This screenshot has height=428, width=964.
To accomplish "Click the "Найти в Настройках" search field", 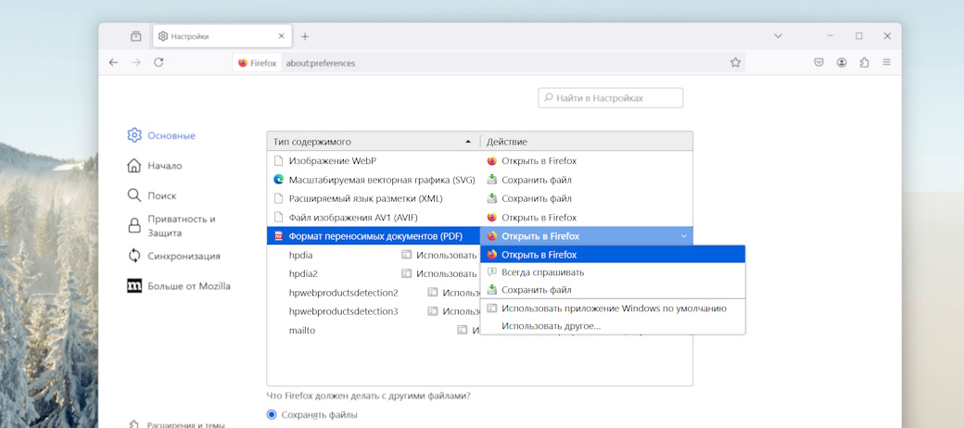I will pyautogui.click(x=611, y=97).
